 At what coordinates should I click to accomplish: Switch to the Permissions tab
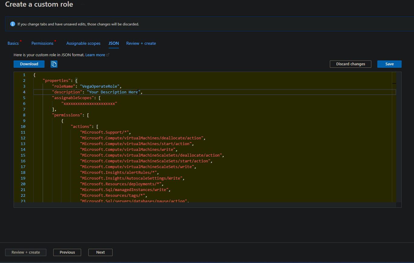point(42,43)
